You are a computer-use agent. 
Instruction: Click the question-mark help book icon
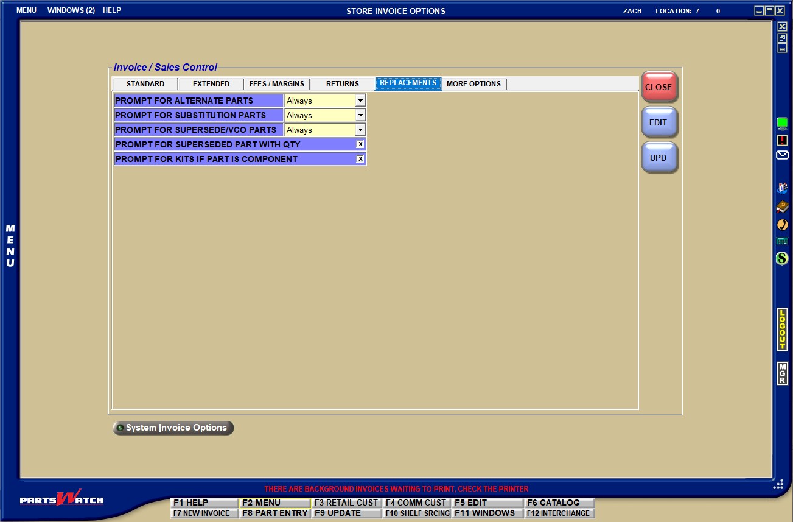[783, 206]
